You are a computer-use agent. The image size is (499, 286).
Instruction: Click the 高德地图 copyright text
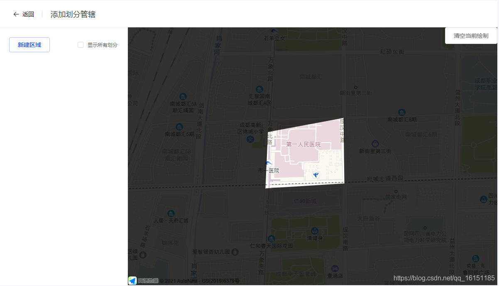coord(148,281)
